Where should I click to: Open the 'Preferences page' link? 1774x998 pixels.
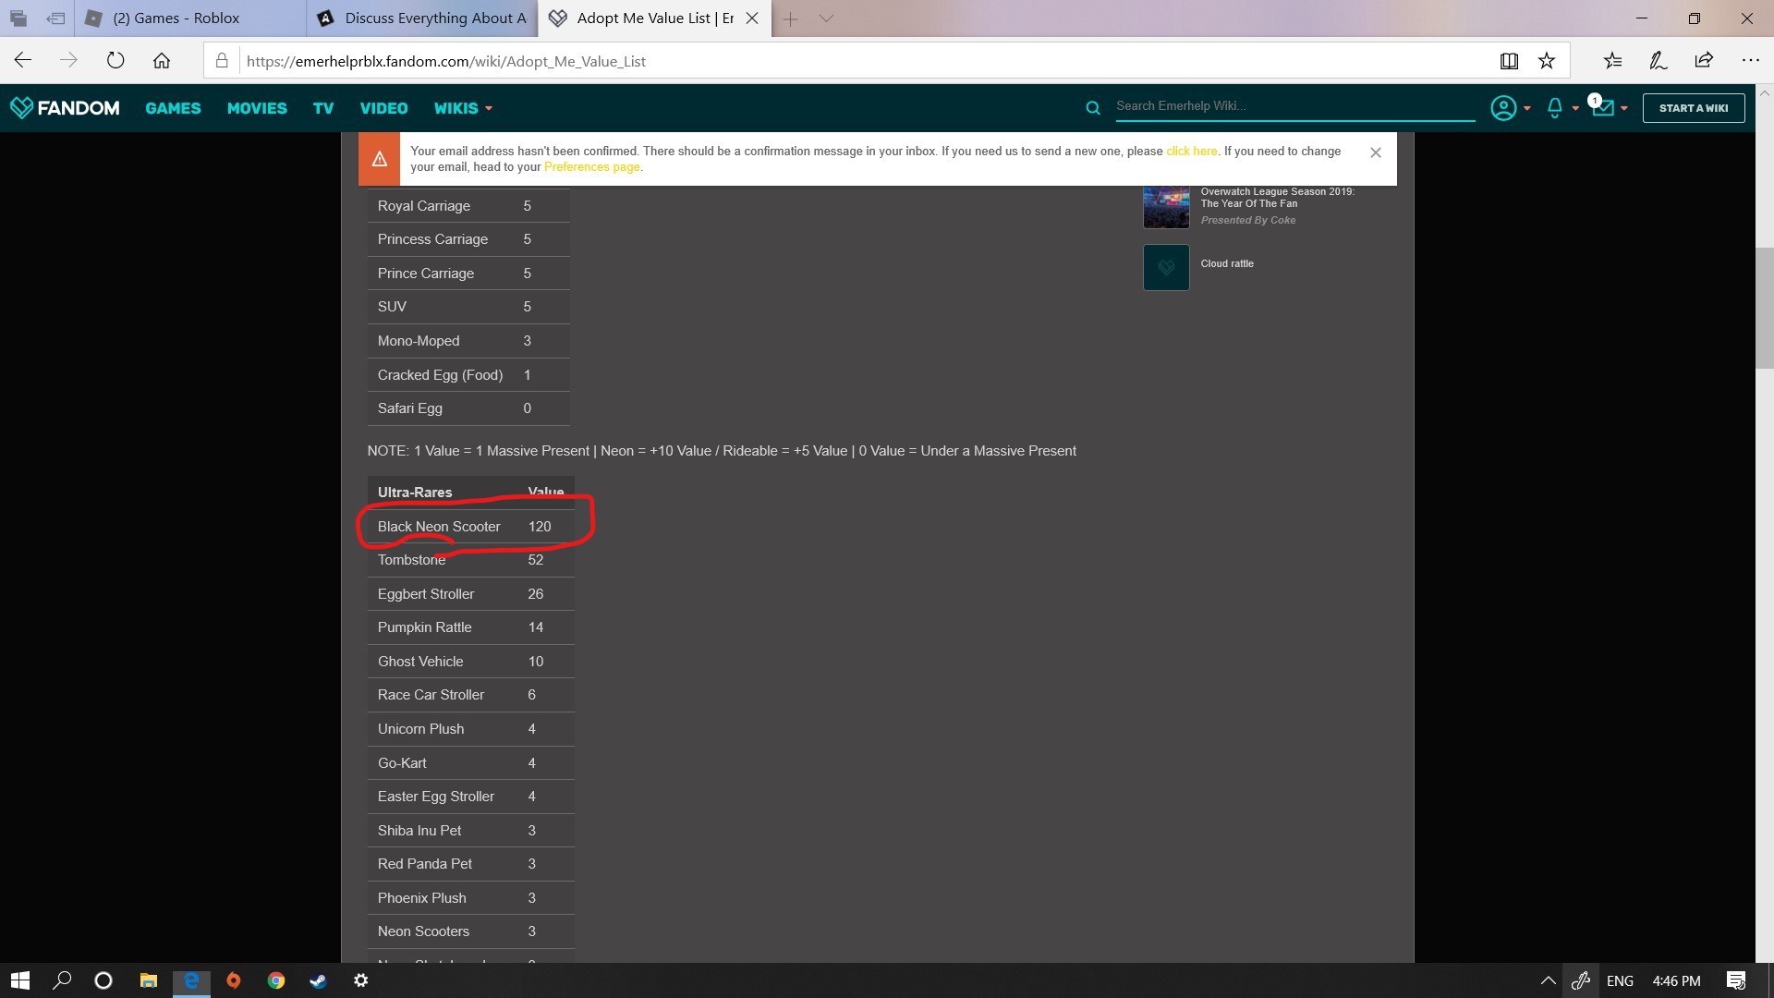(x=591, y=167)
